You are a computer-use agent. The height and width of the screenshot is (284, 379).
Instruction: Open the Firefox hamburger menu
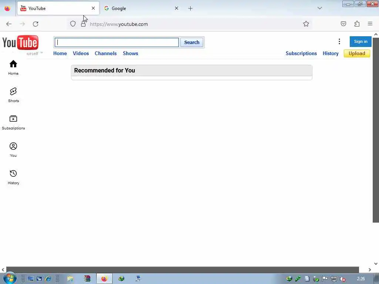[x=370, y=24]
